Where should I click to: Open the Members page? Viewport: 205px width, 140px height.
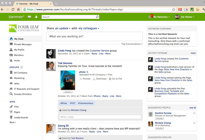click(16, 55)
